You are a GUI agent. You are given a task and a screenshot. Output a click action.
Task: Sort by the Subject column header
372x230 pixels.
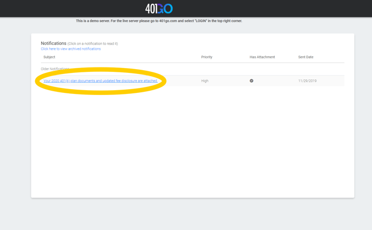click(49, 57)
